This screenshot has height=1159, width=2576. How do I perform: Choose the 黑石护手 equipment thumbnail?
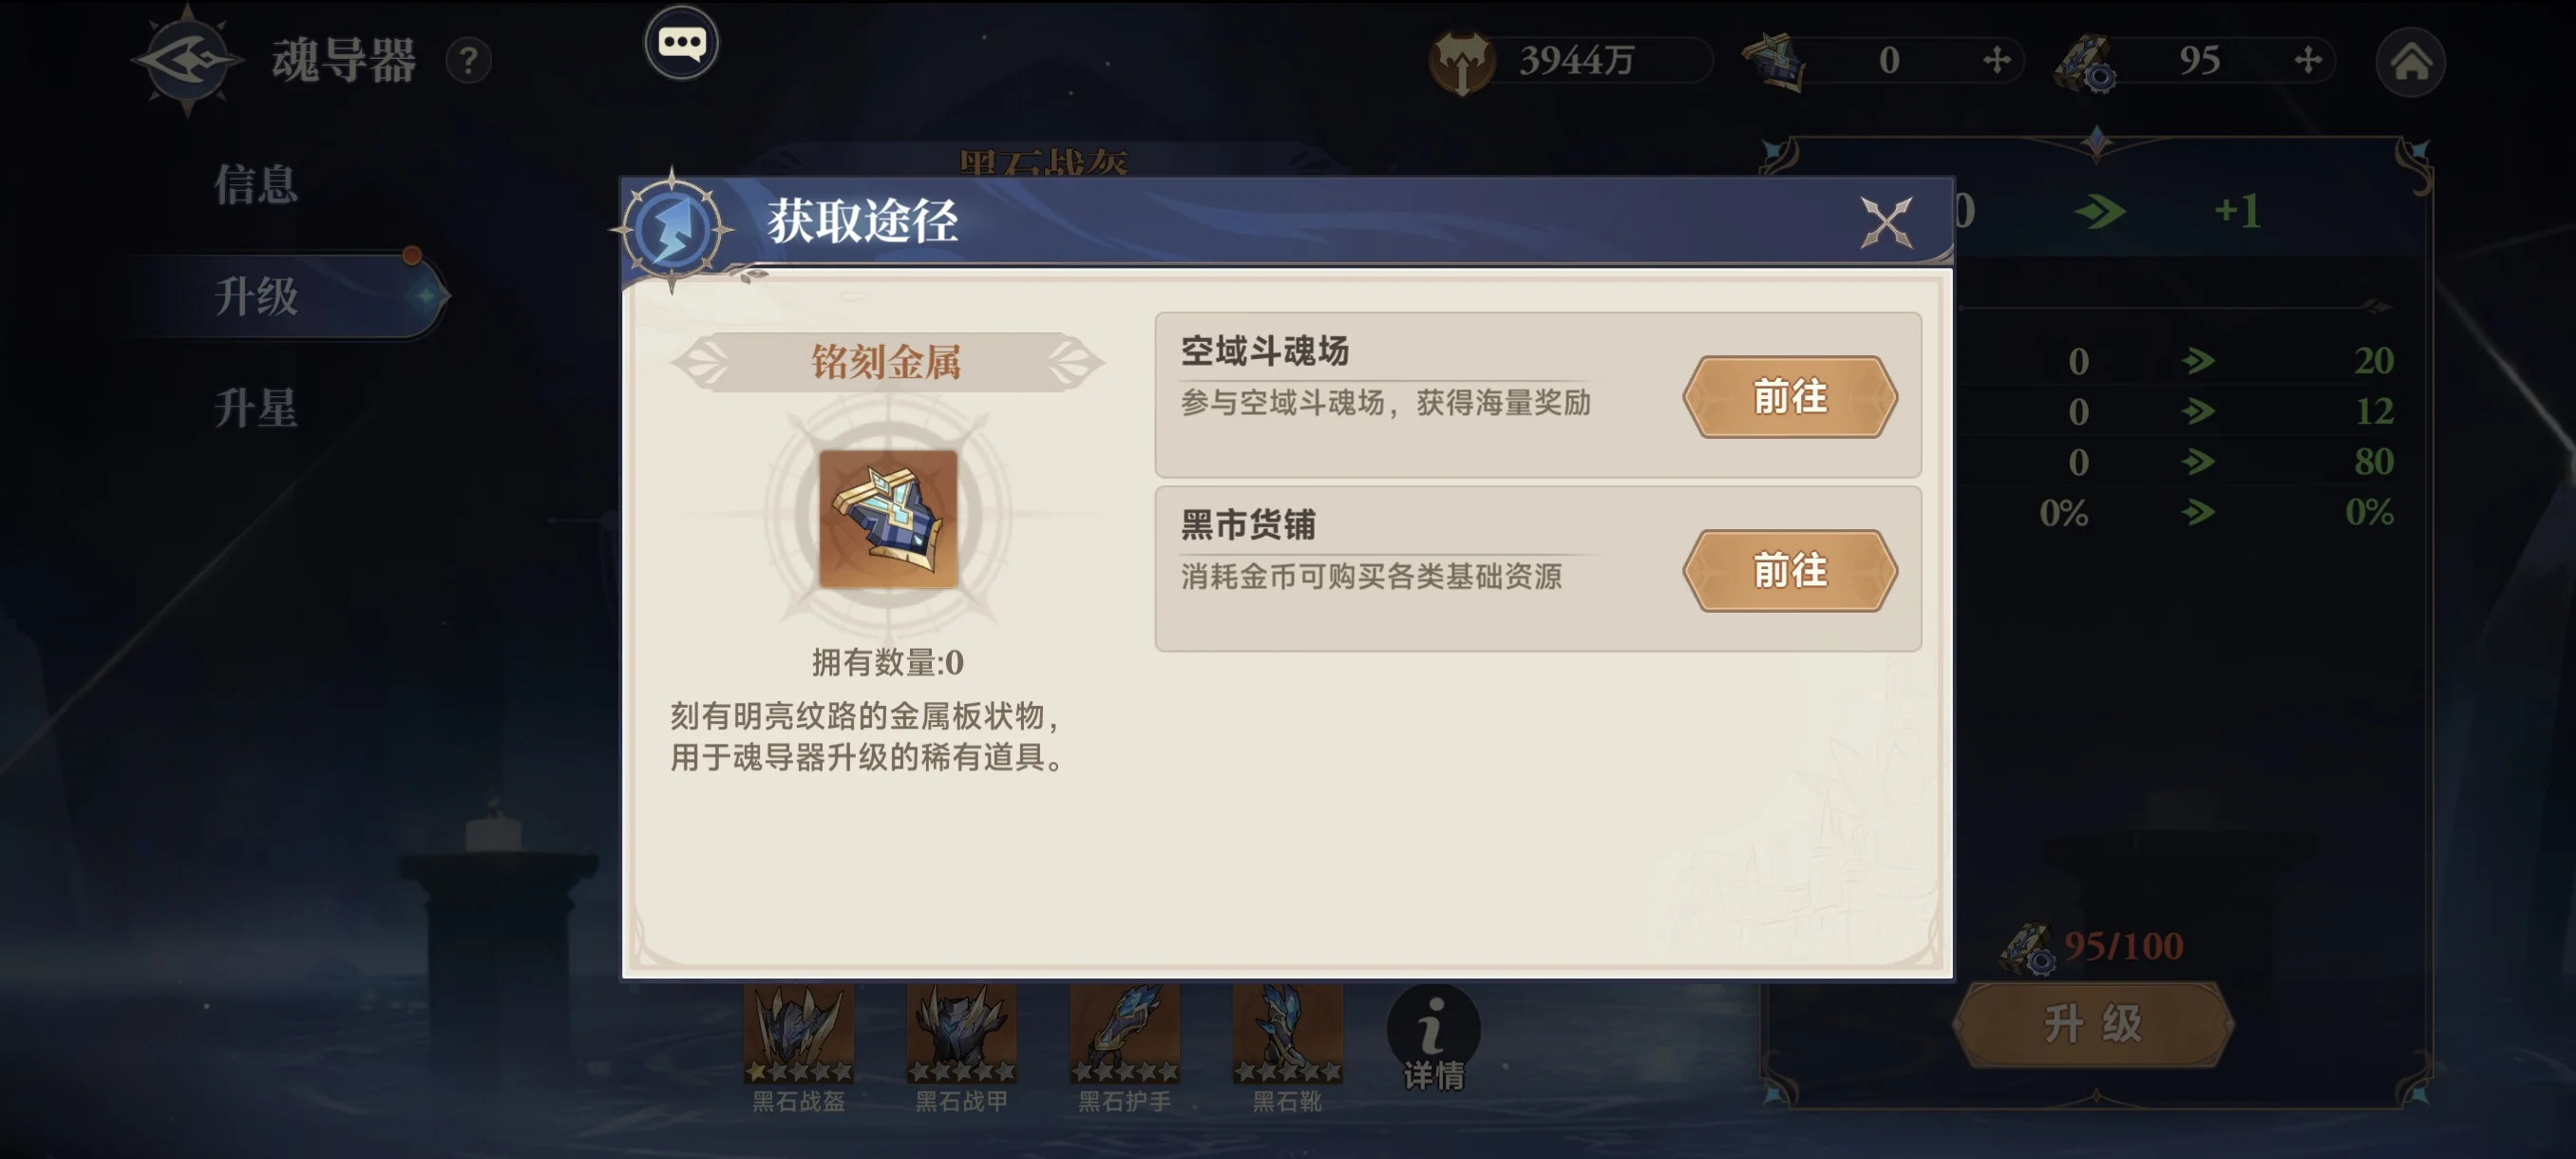(1124, 1034)
